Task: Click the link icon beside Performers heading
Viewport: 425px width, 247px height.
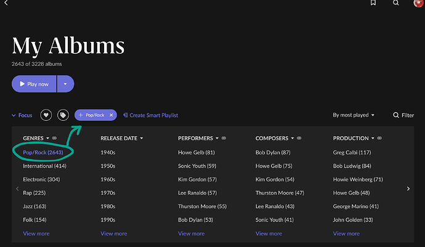Action: click(224, 138)
